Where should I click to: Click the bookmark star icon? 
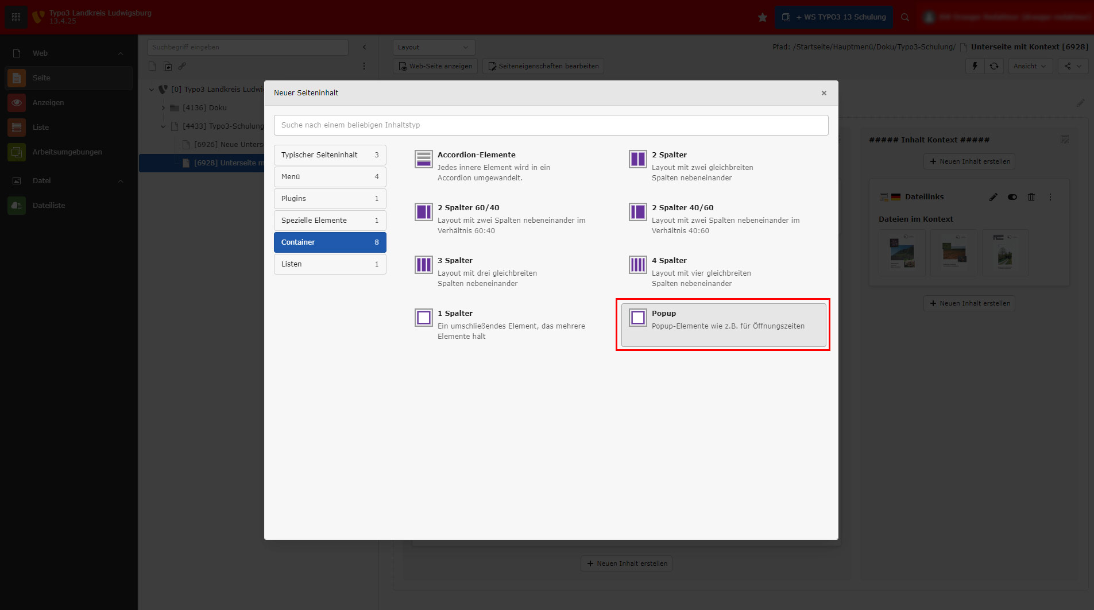762,17
